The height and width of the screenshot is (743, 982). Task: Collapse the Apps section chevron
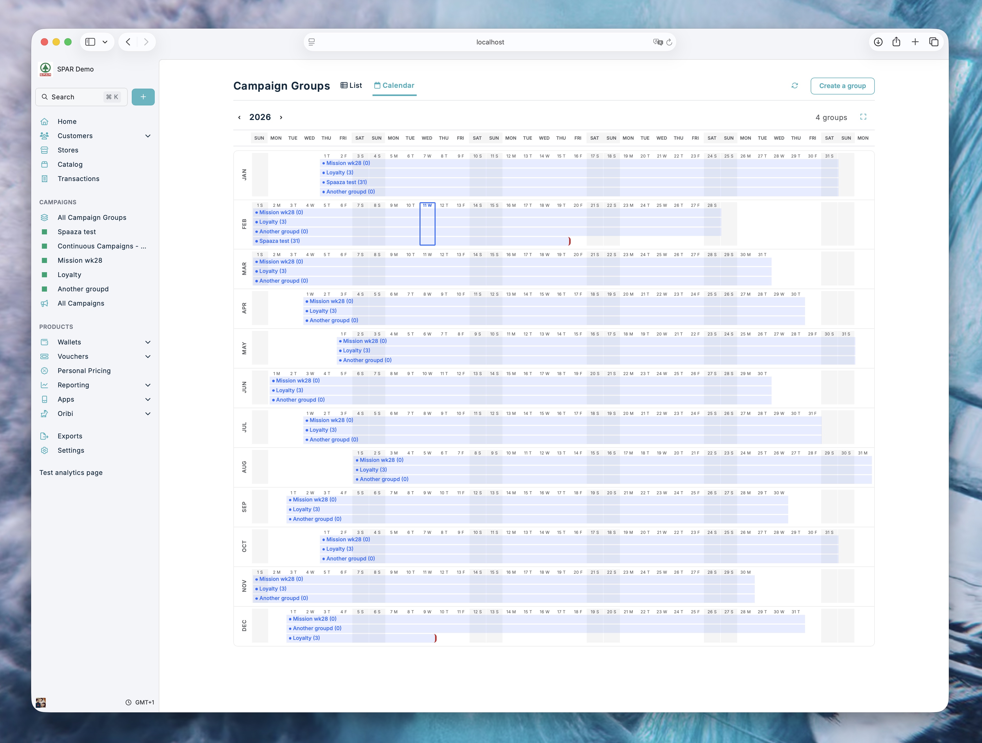pos(148,399)
